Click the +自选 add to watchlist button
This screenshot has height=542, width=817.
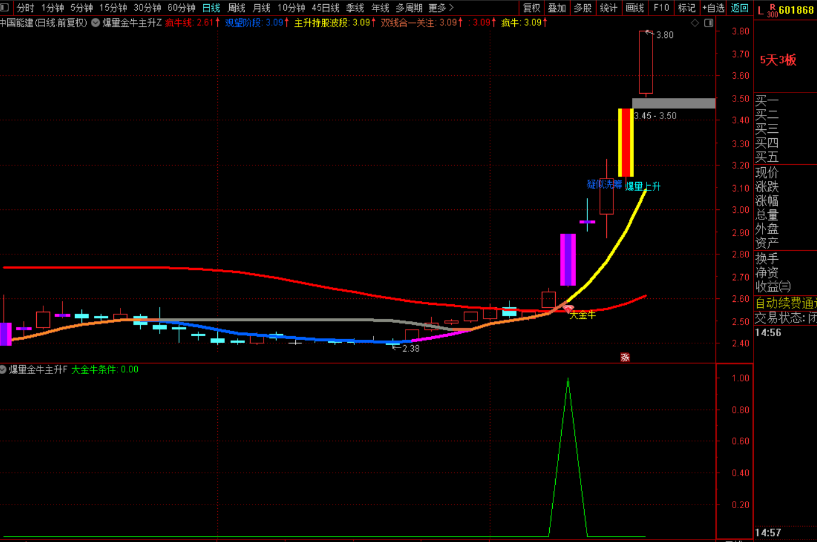tap(713, 8)
